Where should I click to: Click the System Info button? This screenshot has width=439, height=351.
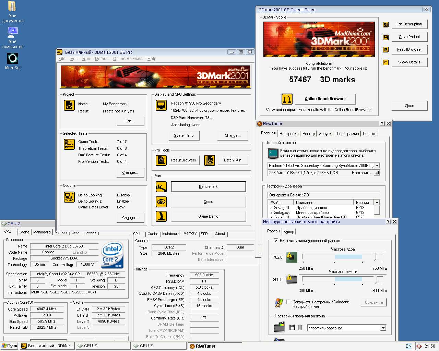click(x=183, y=136)
